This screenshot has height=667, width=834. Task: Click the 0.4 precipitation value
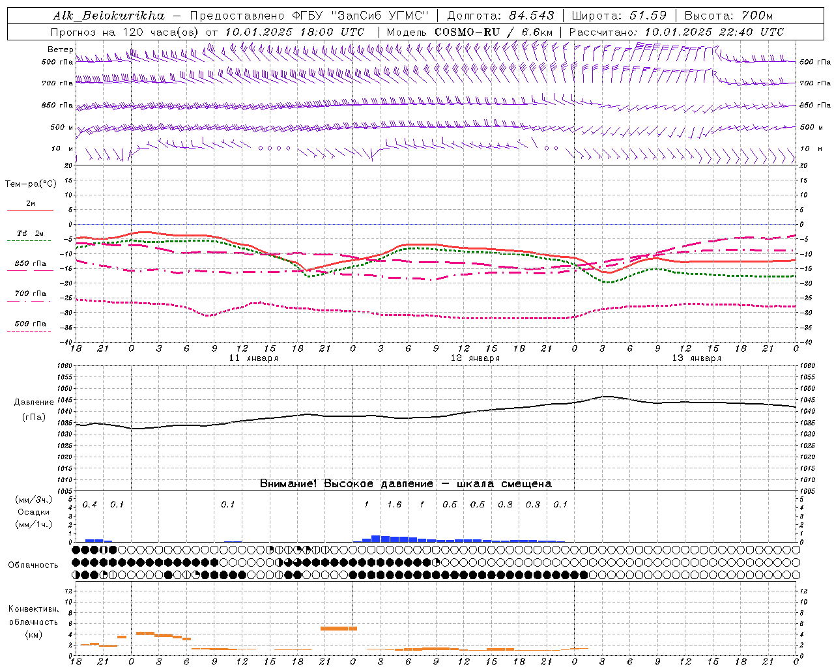click(90, 505)
